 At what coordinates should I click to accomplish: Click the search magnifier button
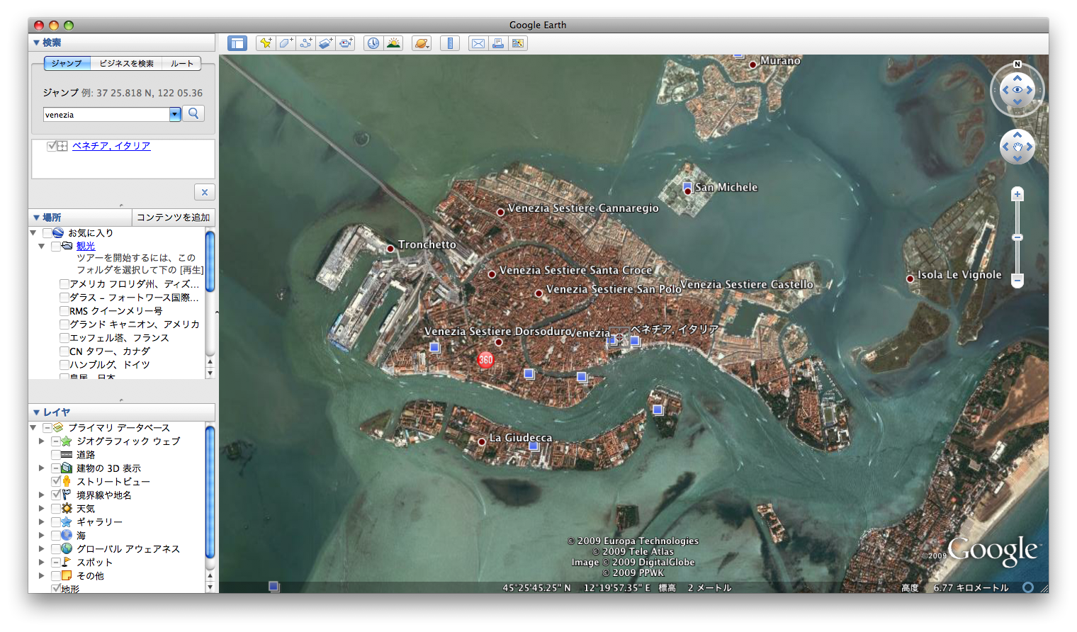(x=193, y=113)
